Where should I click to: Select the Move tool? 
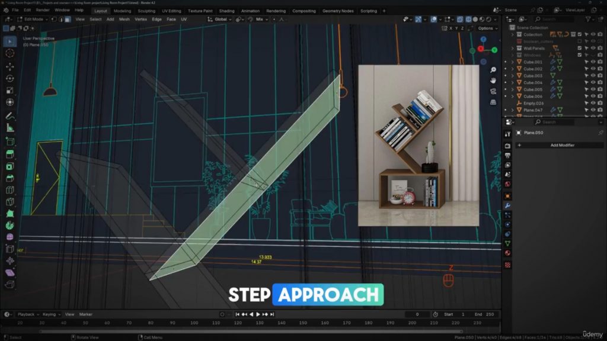10,66
